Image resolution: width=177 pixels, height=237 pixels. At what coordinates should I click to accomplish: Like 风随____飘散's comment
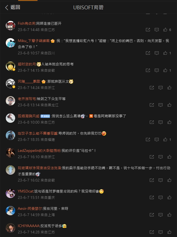[169, 88]
